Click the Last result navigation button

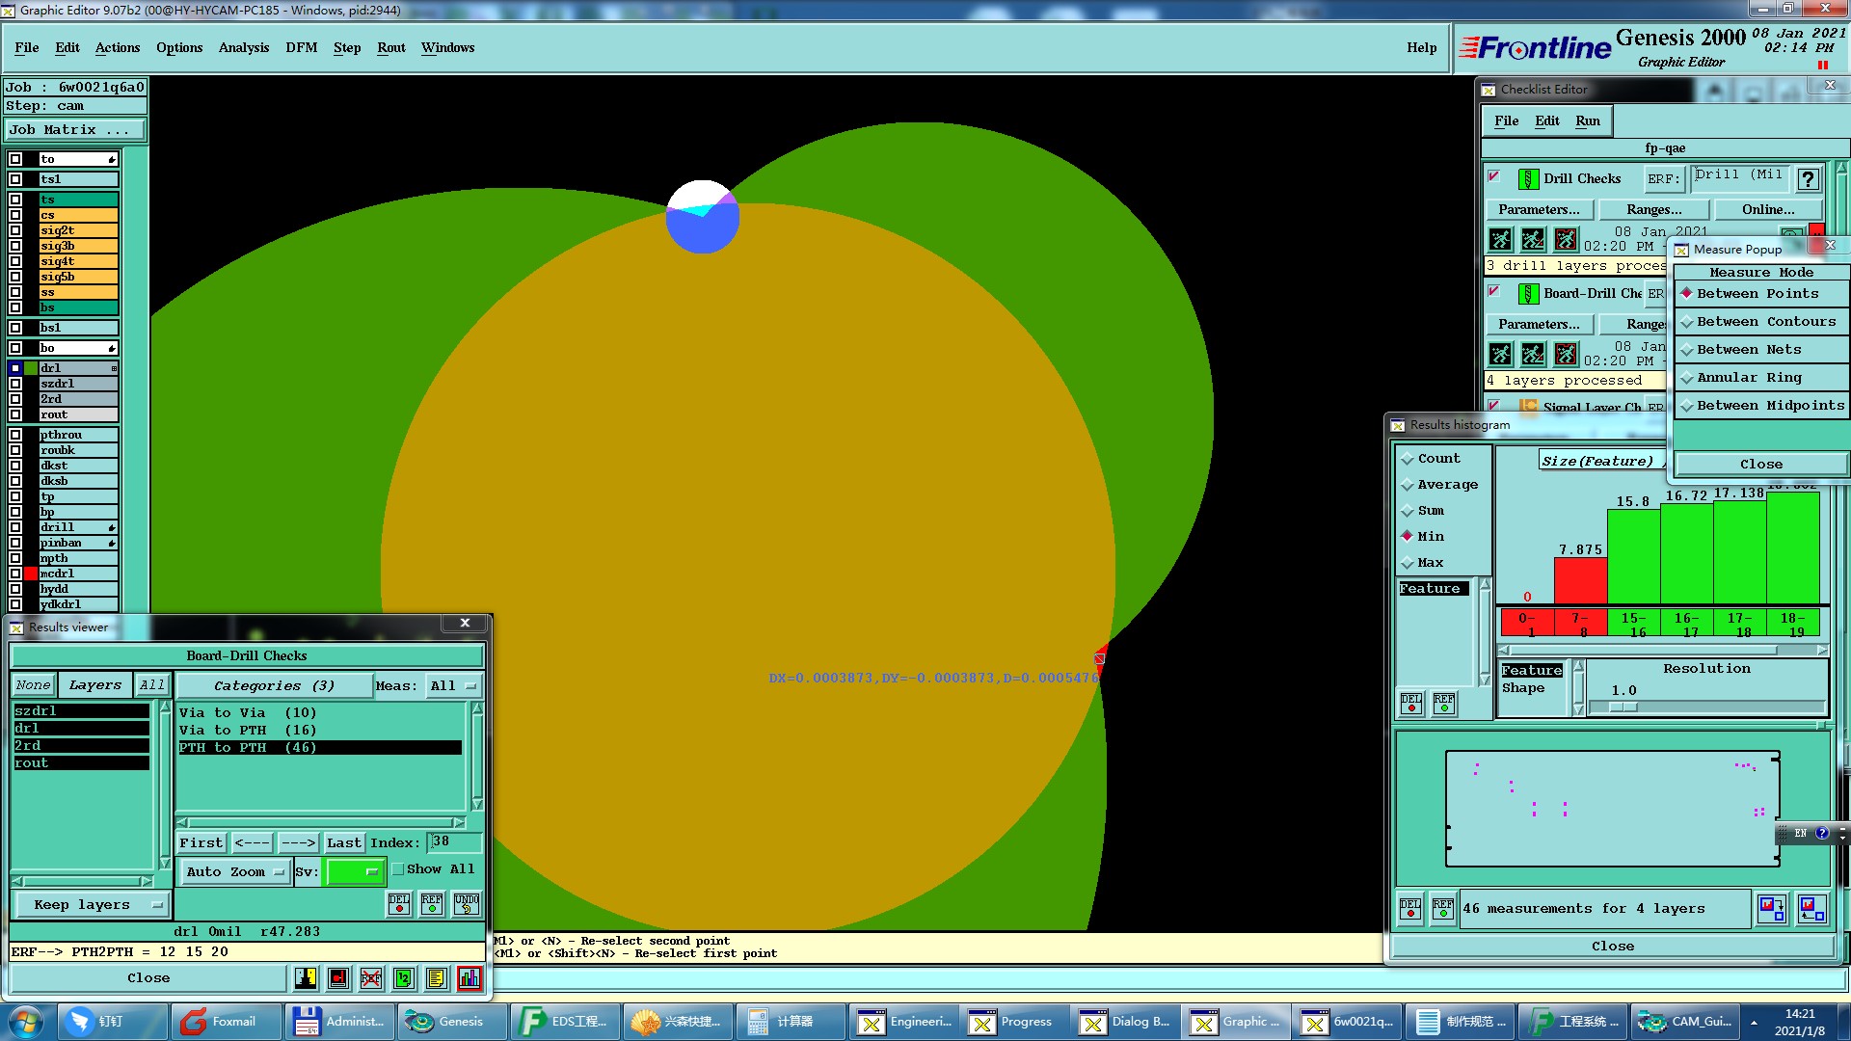pyautogui.click(x=343, y=842)
